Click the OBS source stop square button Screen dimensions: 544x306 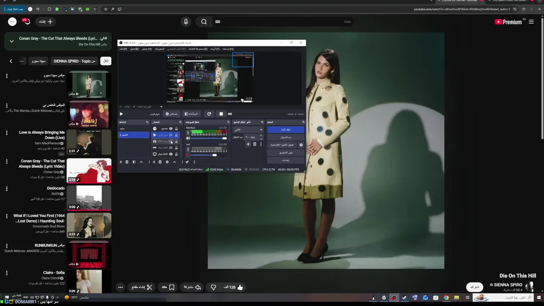(221, 114)
